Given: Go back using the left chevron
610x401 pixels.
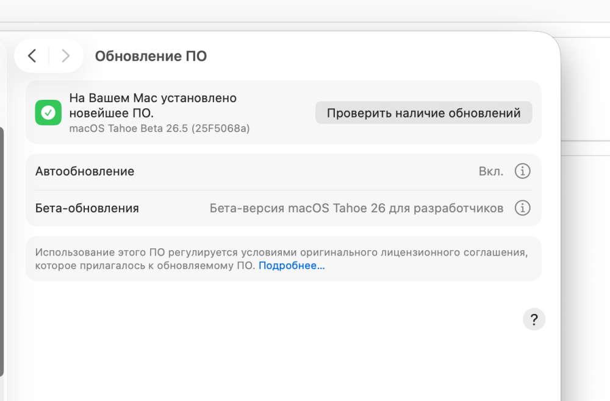Looking at the screenshot, I should tap(32, 56).
